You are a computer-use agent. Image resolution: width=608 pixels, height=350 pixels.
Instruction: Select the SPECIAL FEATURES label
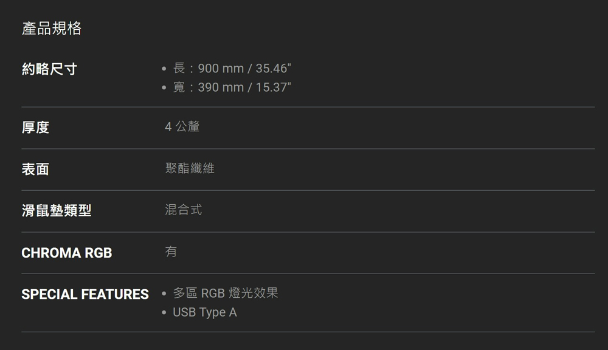pyautogui.click(x=85, y=295)
